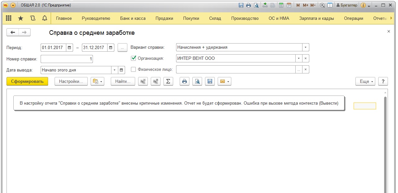Open the notifications bell icon
Screen dimensions: 398x193
coord(45,18)
